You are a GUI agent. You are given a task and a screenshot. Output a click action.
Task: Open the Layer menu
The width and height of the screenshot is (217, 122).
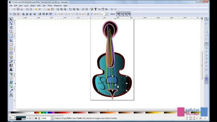click(26, 6)
